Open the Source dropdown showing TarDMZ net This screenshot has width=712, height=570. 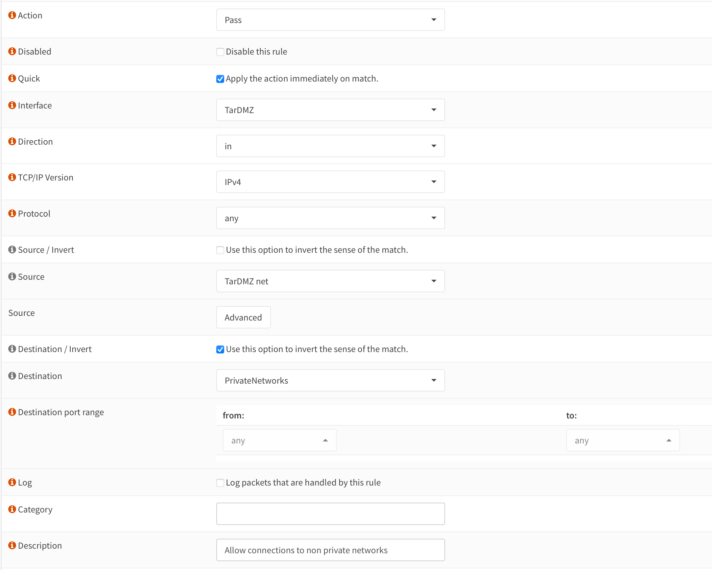coord(330,281)
